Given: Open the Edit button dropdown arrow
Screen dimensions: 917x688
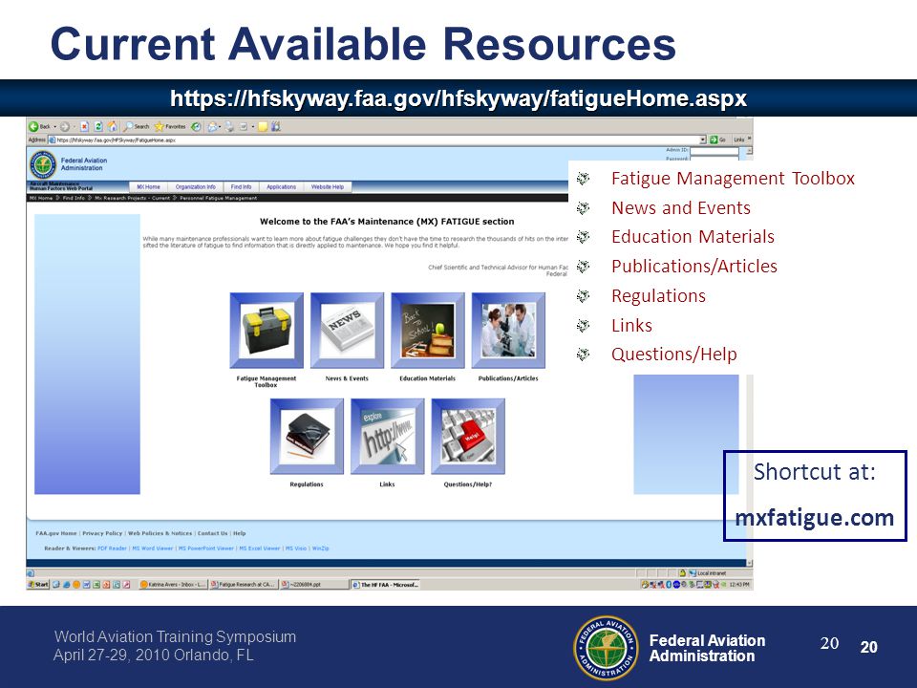Looking at the screenshot, I should click(252, 126).
